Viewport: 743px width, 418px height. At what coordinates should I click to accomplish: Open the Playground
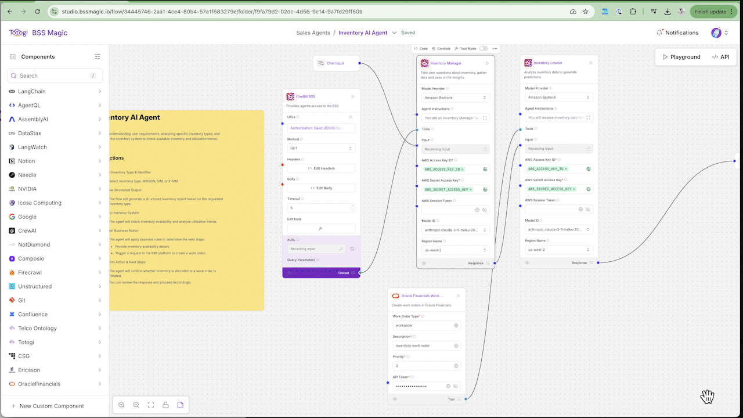tap(681, 57)
